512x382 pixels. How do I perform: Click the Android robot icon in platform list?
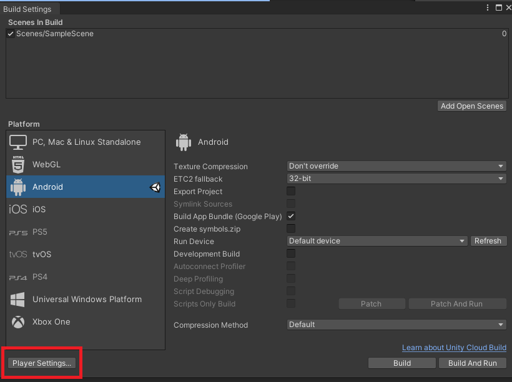pos(18,187)
